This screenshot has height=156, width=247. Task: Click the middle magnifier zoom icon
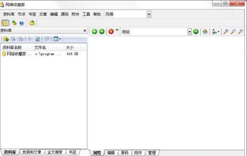(233, 32)
